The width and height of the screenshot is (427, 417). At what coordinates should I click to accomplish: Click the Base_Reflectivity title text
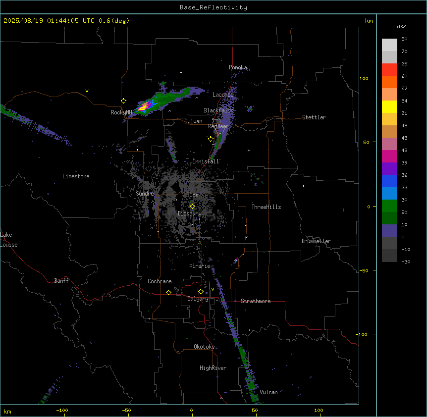(213, 7)
